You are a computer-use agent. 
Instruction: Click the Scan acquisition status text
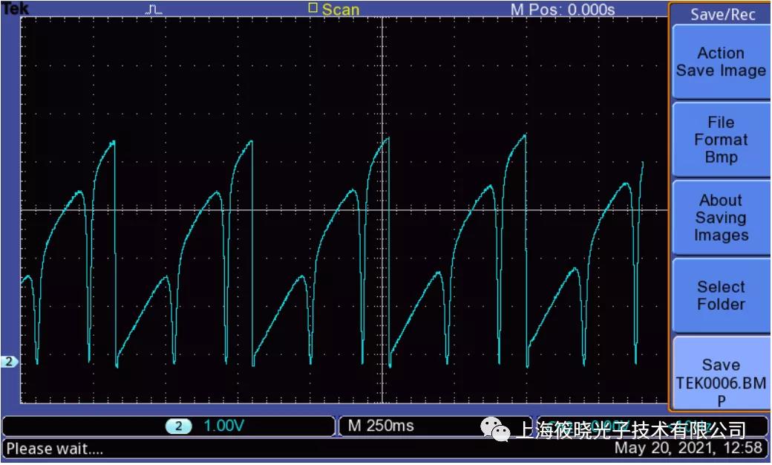[341, 10]
